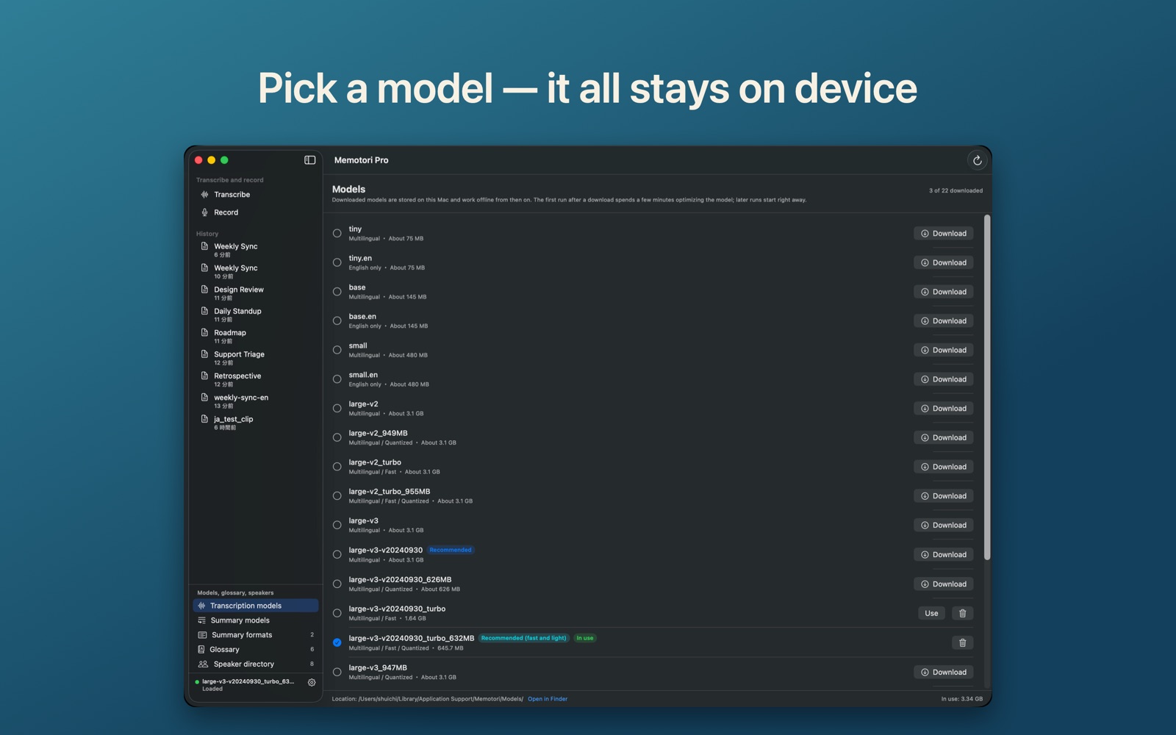
Task: Switch to Summary models section
Action: pyautogui.click(x=255, y=620)
